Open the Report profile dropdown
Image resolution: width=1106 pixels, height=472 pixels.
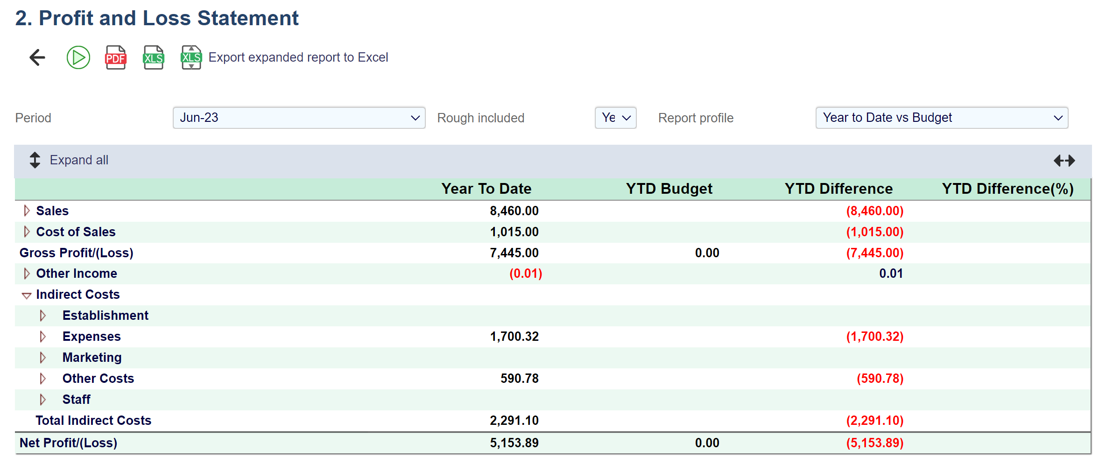click(x=941, y=118)
